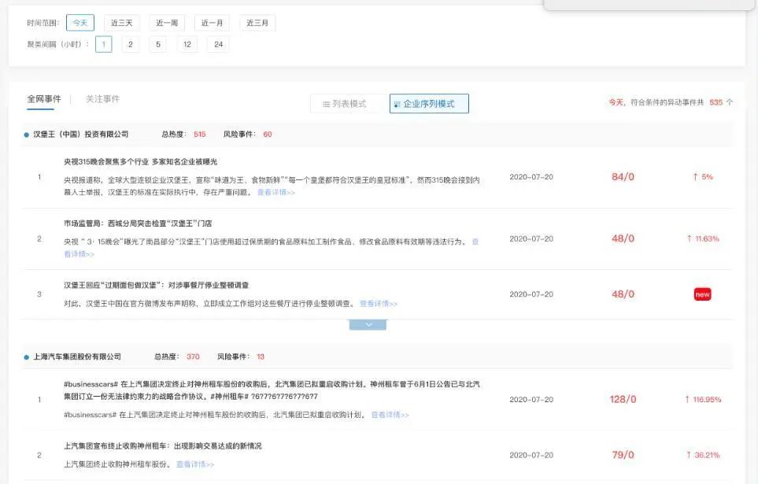Viewport: 758px width, 484px height.
Task: Open 查看详情 for 央视315晚会 event
Action: coord(275,192)
